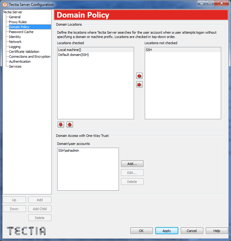Open General settings in tree
The width and height of the screenshot is (231, 241).
coord(15,17)
